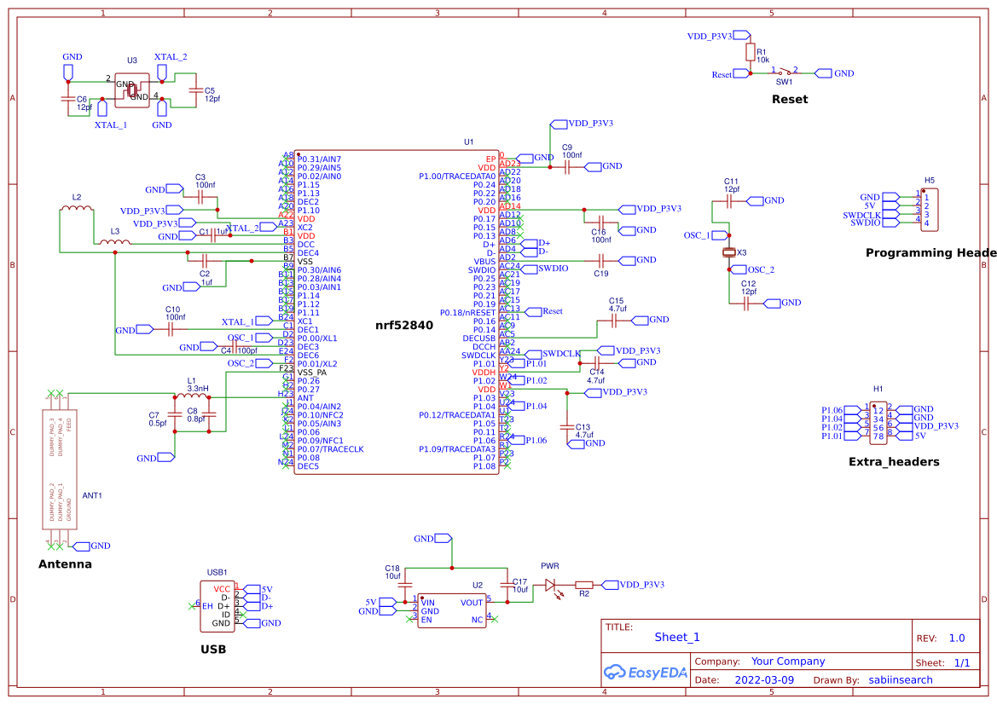Click the PWR LED indicator symbol

[550, 584]
